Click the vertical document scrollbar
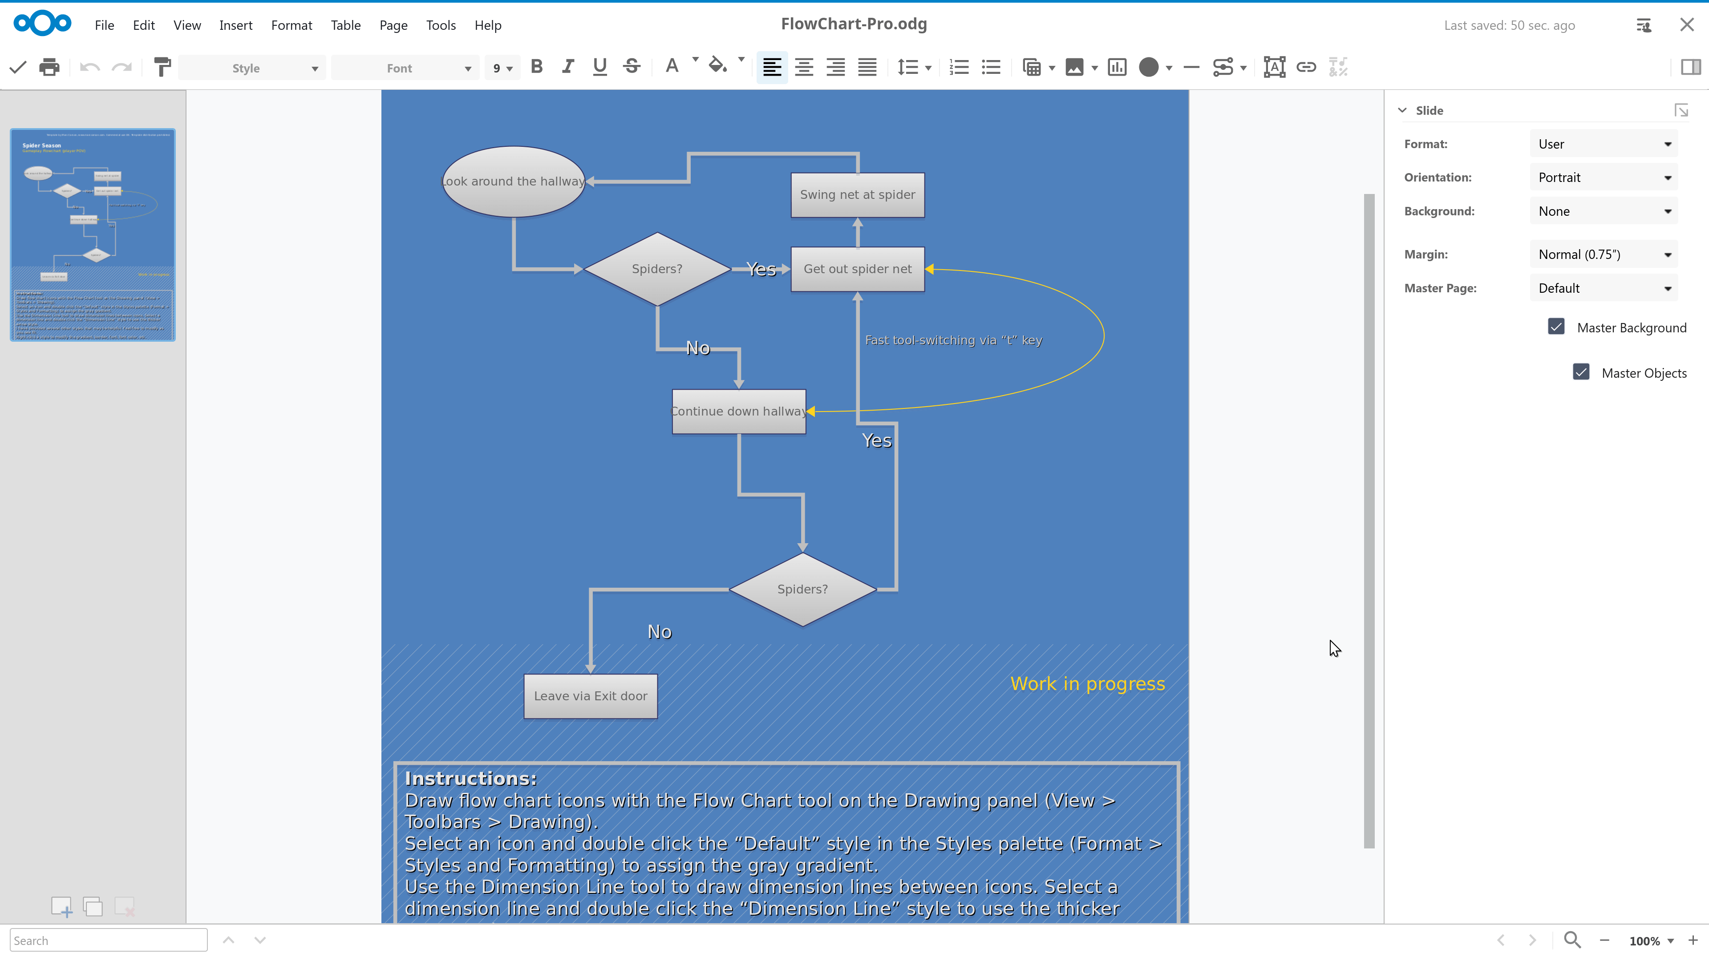 (x=1369, y=521)
